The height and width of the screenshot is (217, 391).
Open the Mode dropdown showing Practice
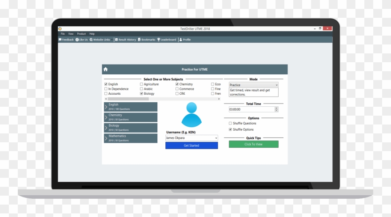tap(253, 85)
